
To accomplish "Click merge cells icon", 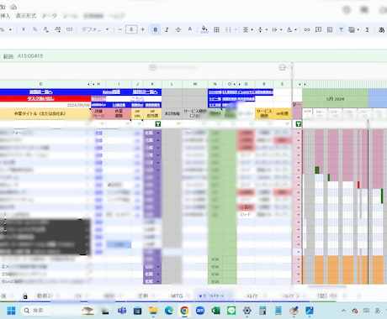I will click(228, 29).
